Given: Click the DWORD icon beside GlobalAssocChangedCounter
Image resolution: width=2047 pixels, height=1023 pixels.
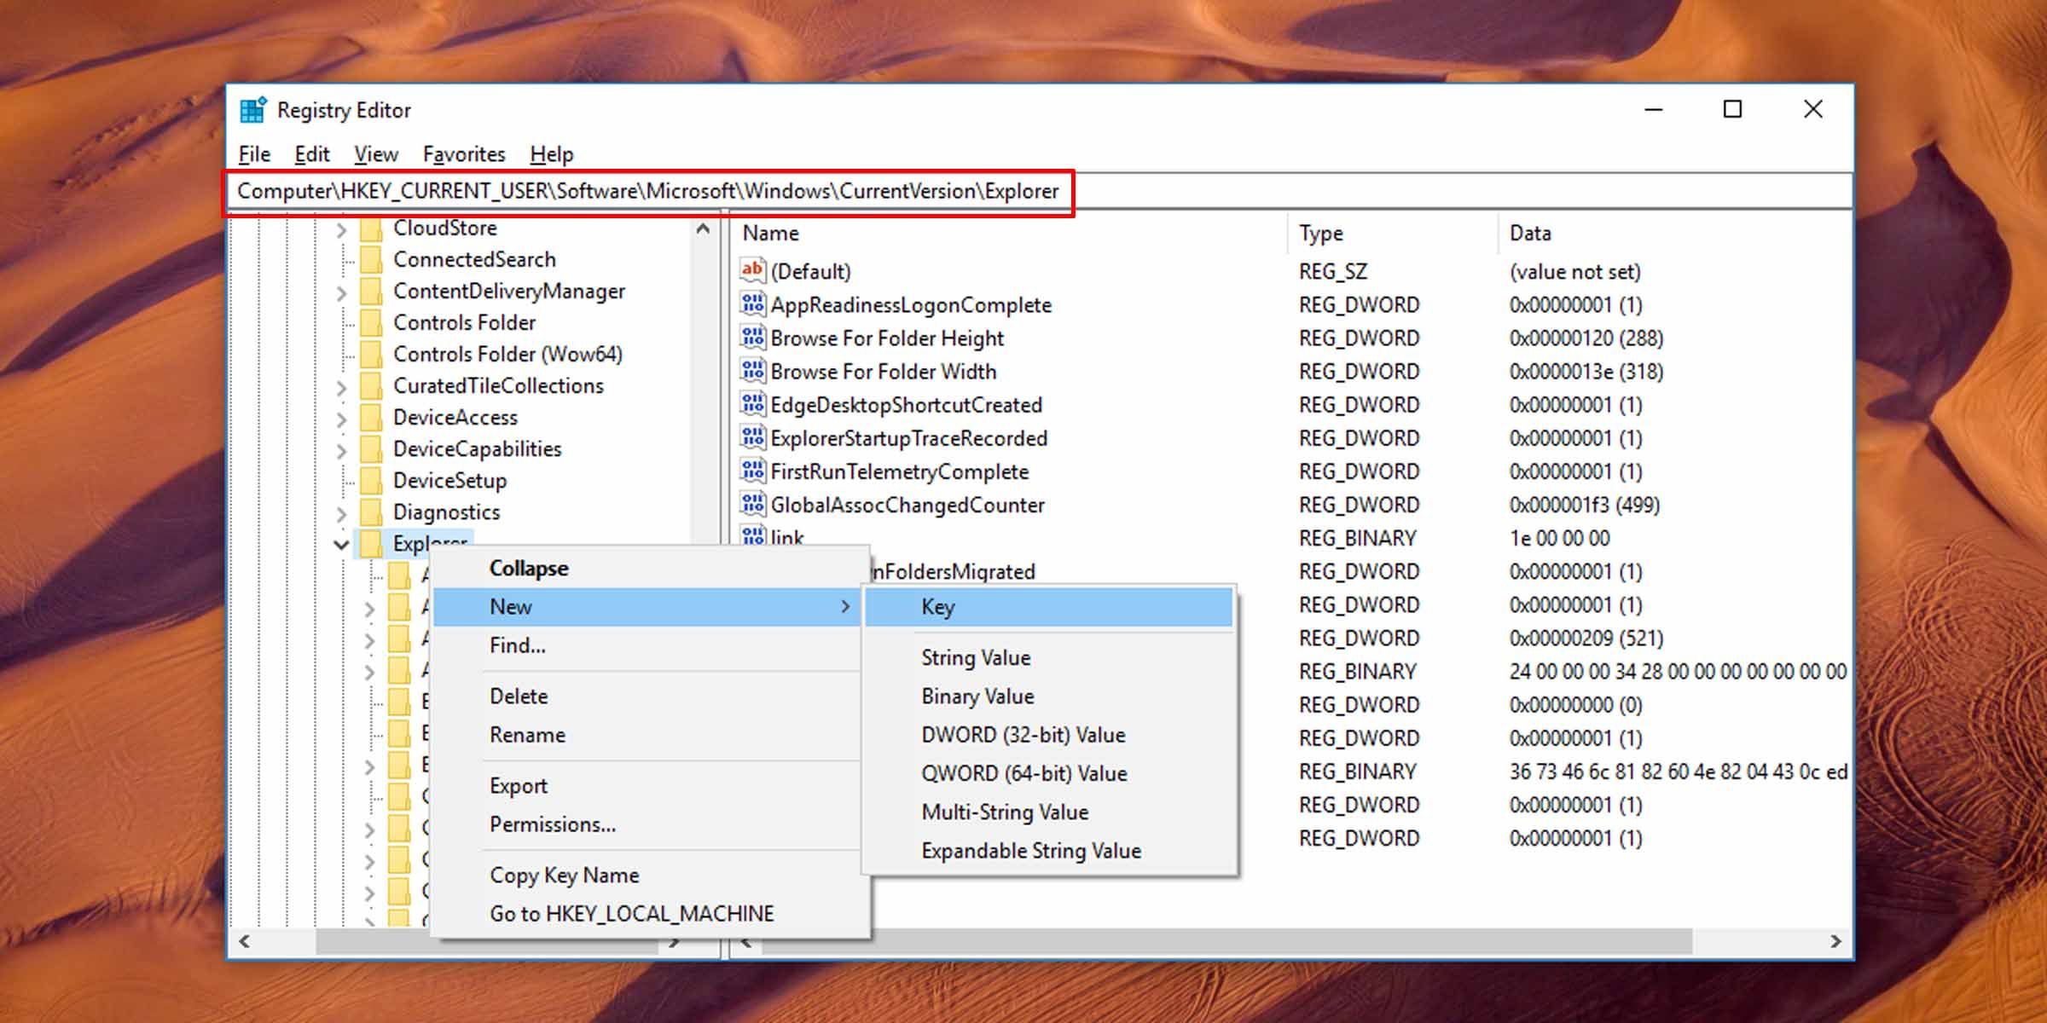Looking at the screenshot, I should pyautogui.click(x=754, y=505).
